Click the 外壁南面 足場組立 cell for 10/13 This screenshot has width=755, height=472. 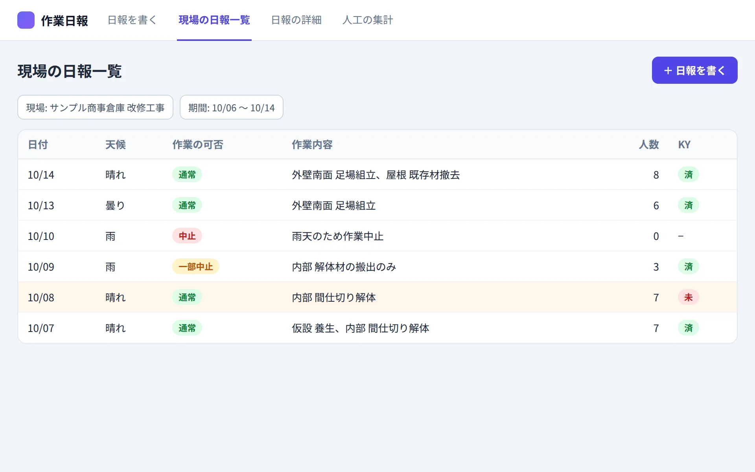(x=334, y=205)
